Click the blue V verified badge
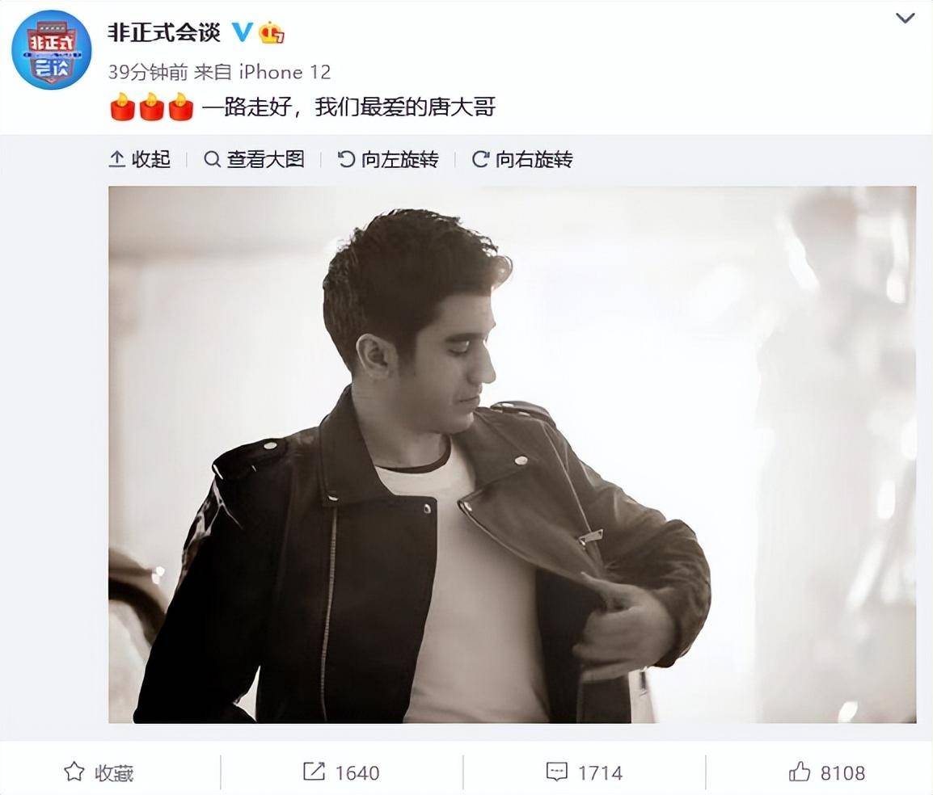Viewport: 933px width, 795px height. tap(243, 32)
